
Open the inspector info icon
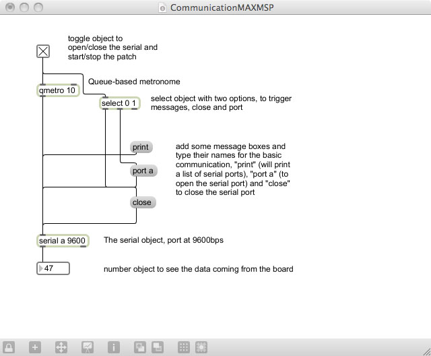click(x=114, y=347)
